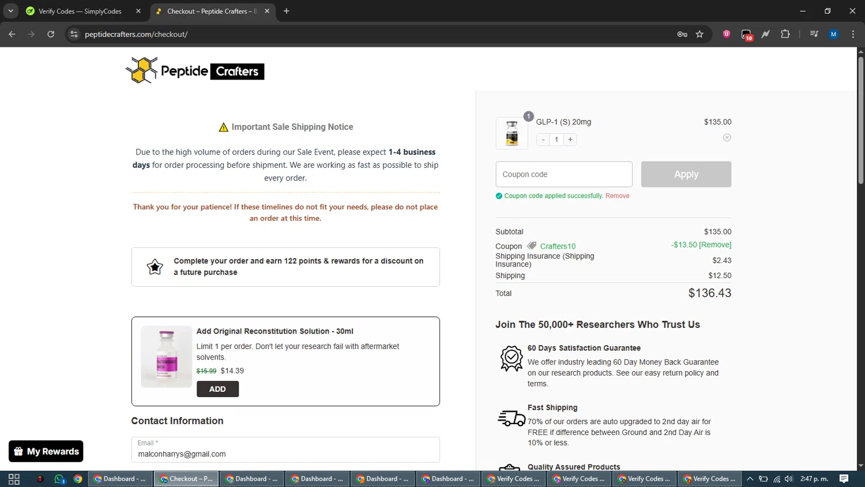Expand the tab search dropdown arrow
This screenshot has height=487, width=865.
[10, 11]
